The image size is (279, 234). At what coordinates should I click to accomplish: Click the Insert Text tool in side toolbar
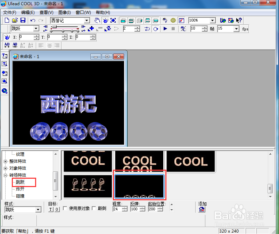point(5,56)
